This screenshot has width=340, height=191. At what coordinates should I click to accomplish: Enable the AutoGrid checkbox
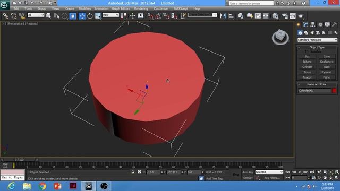click(x=307, y=52)
